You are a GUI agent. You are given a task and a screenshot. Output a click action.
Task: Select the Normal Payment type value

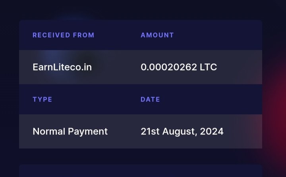coord(70,131)
